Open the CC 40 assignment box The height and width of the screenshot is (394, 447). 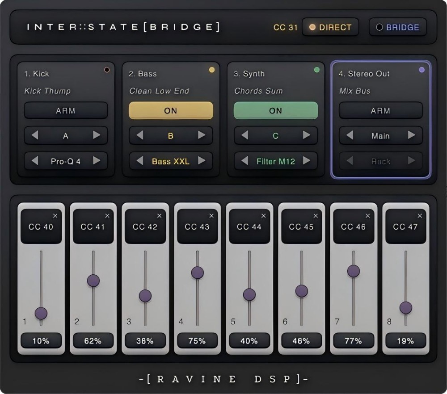[41, 227]
